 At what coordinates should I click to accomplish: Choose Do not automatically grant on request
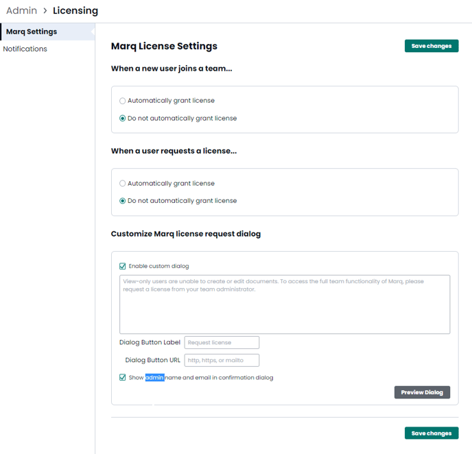pyautogui.click(x=123, y=201)
